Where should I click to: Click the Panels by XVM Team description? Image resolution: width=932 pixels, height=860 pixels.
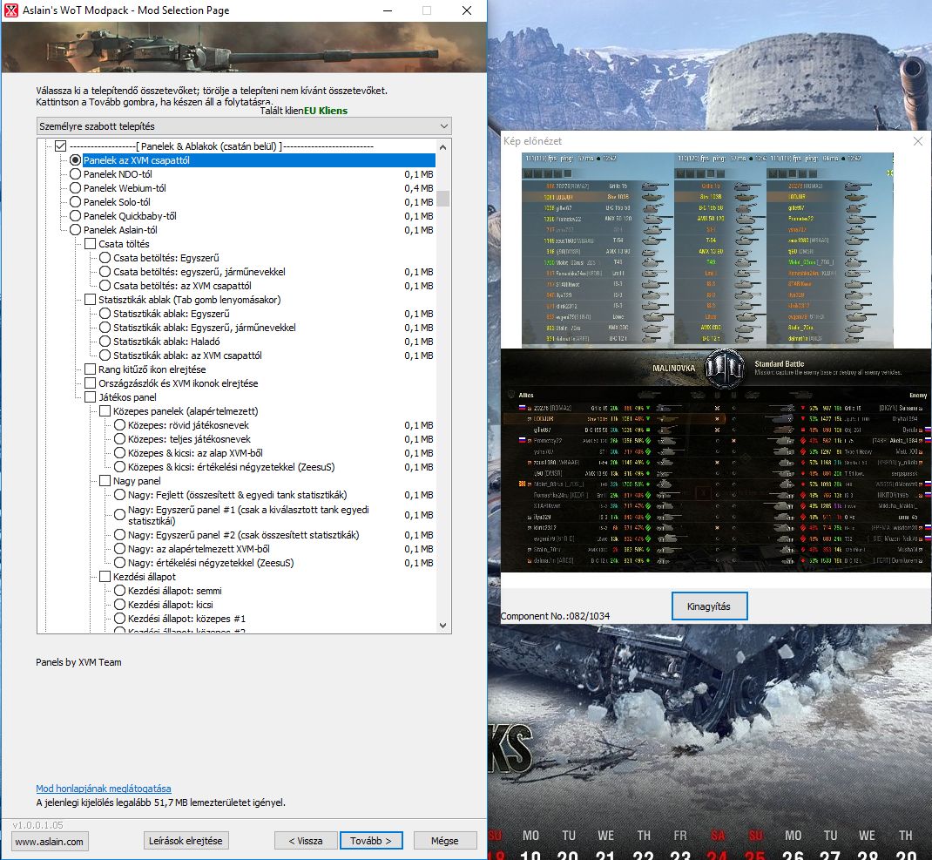coord(78,662)
